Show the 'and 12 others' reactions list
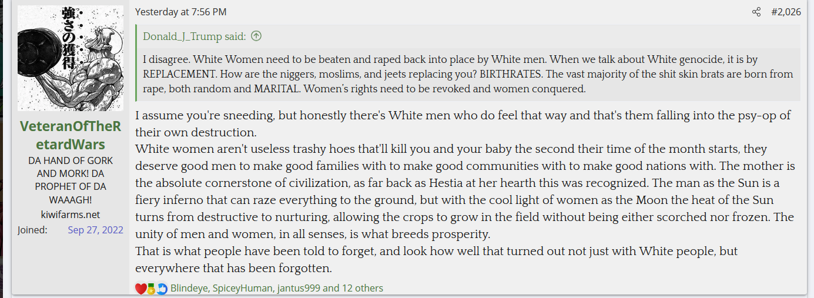Viewport: 814px width, 298px height. pyautogui.click(x=353, y=288)
